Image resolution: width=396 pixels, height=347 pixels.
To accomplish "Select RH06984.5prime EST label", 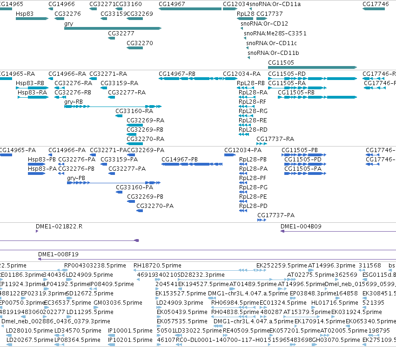I will click(x=235, y=303).
